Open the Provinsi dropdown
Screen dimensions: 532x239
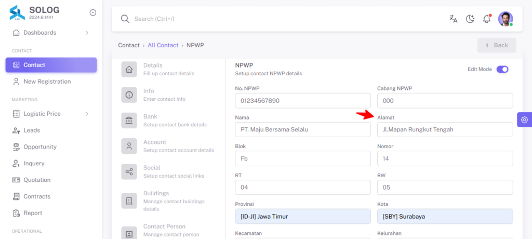[x=303, y=216]
